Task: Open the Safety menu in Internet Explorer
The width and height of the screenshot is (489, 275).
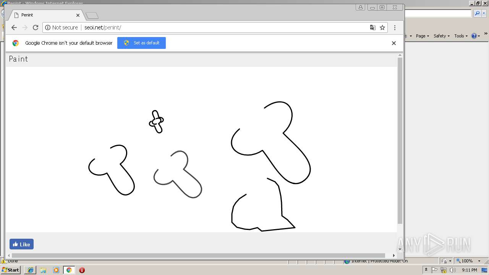Action: (441, 36)
